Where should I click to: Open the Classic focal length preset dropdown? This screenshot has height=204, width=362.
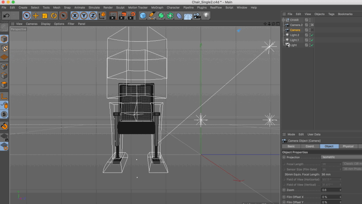click(352, 163)
